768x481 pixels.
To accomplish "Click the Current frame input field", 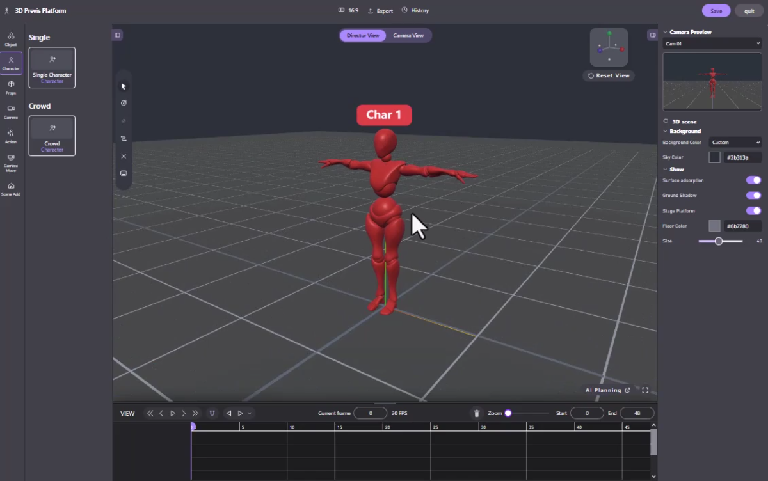I will point(371,413).
